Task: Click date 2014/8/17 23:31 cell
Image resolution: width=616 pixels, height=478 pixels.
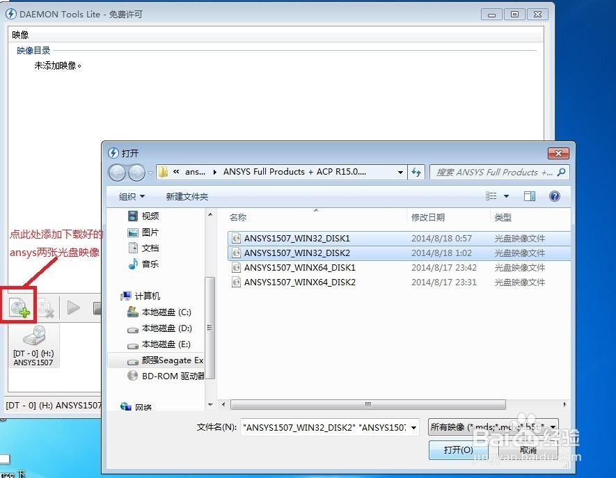Action: [x=444, y=282]
